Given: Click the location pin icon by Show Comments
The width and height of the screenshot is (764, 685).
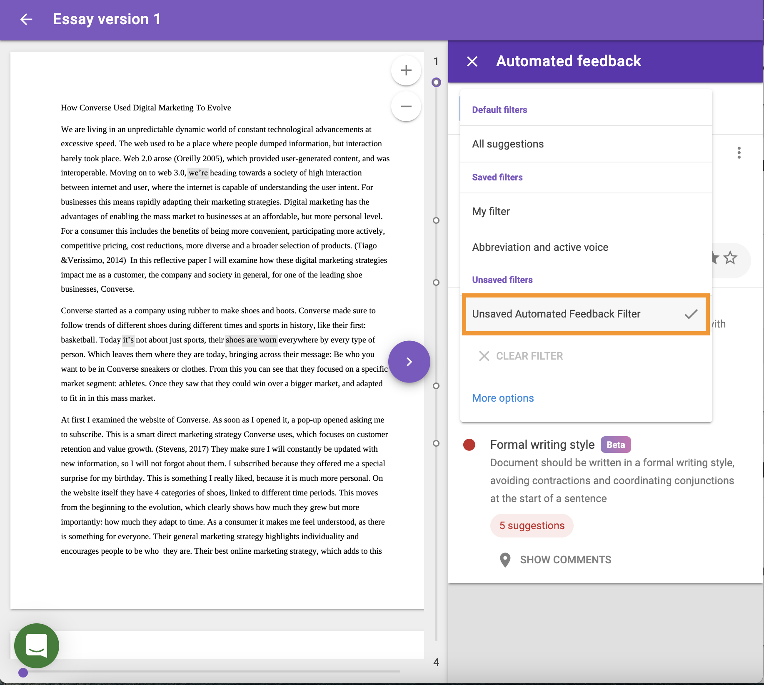Looking at the screenshot, I should [x=505, y=560].
